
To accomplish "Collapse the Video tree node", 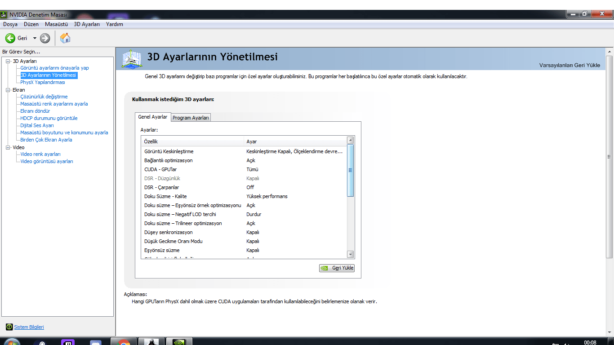I will point(8,147).
